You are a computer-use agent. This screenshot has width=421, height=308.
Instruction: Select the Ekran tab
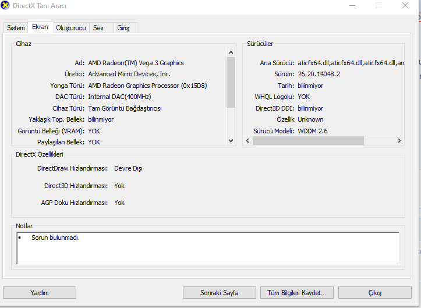[x=40, y=27]
